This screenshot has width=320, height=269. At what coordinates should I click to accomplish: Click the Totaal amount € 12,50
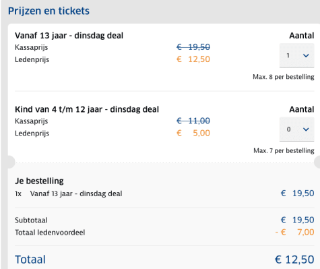coord(294,260)
